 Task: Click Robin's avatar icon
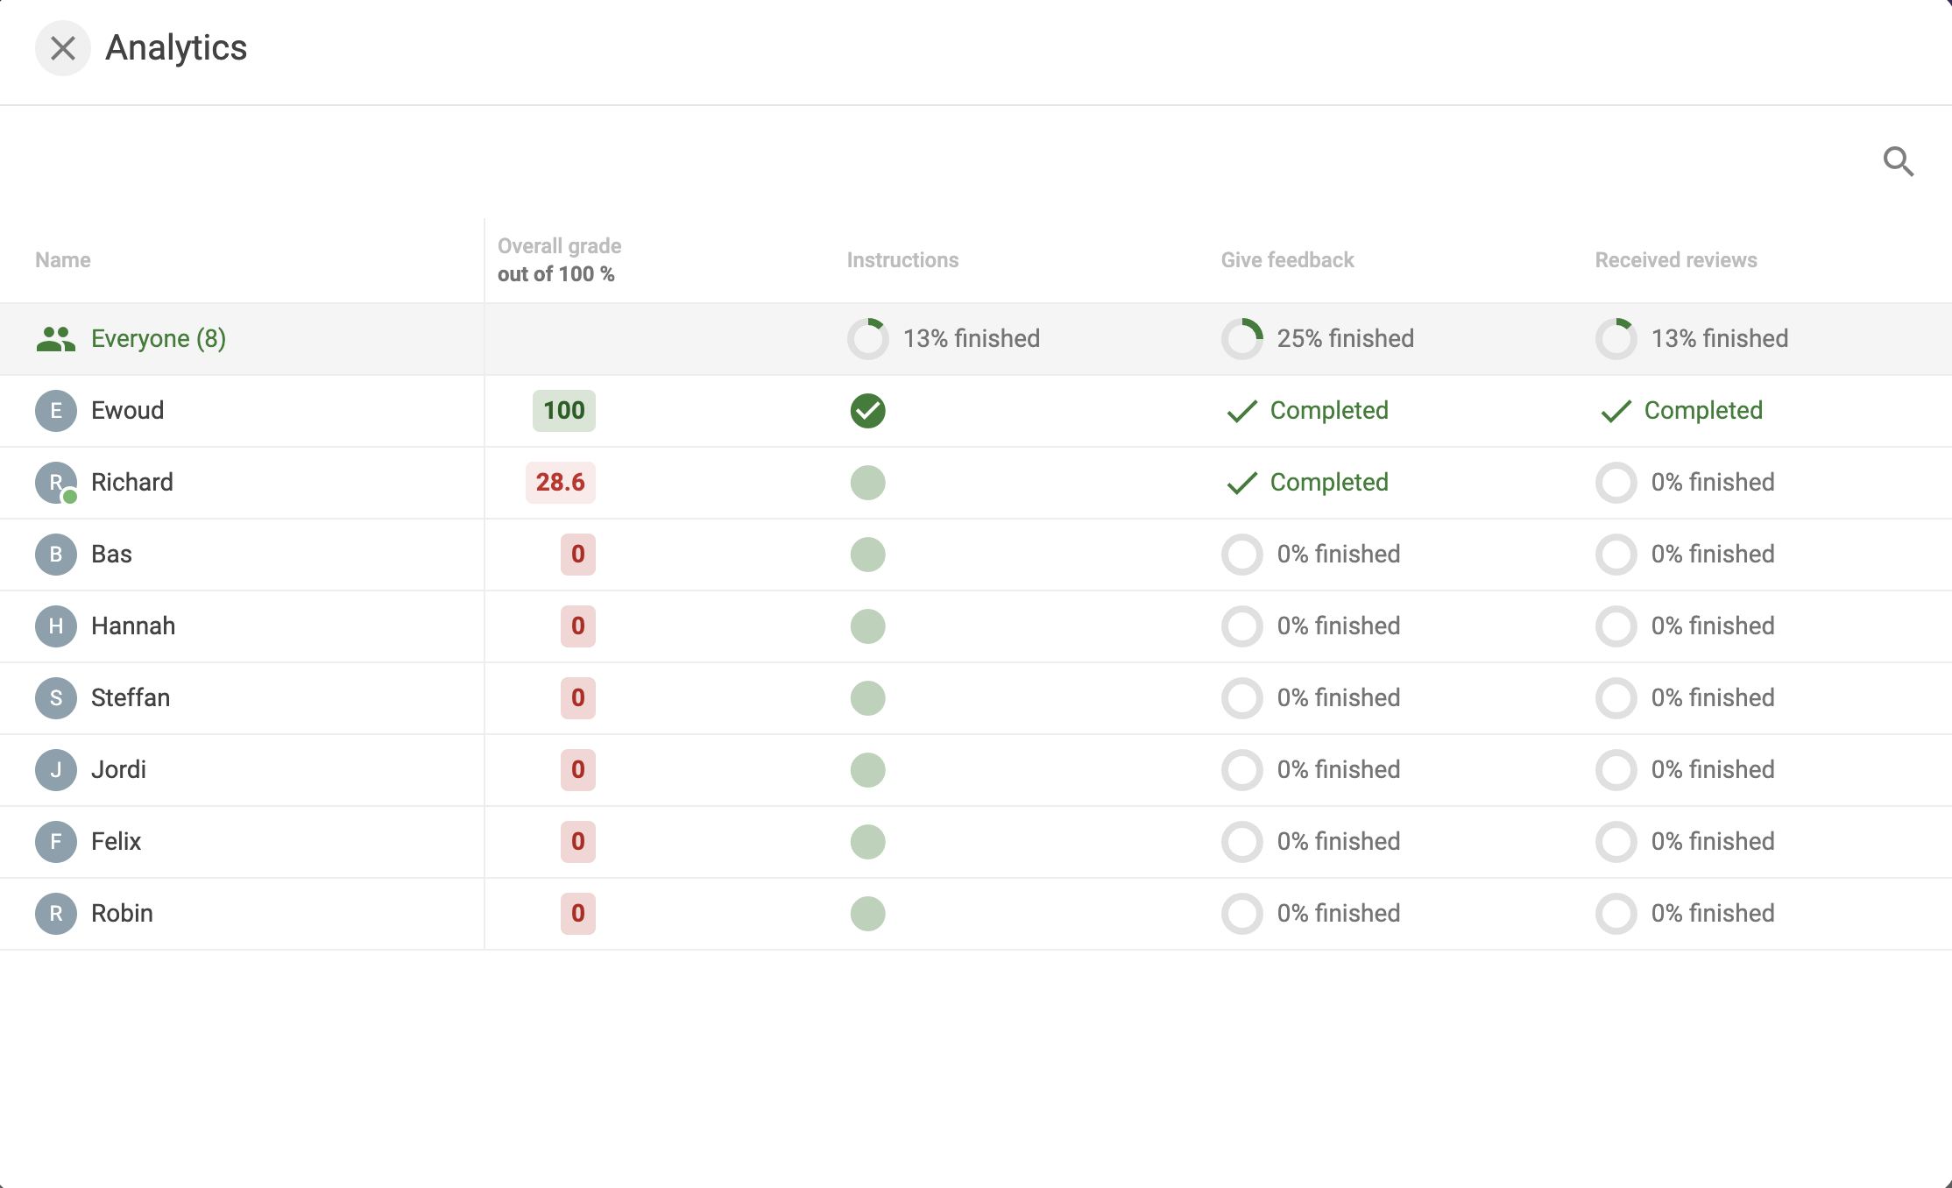tap(56, 914)
